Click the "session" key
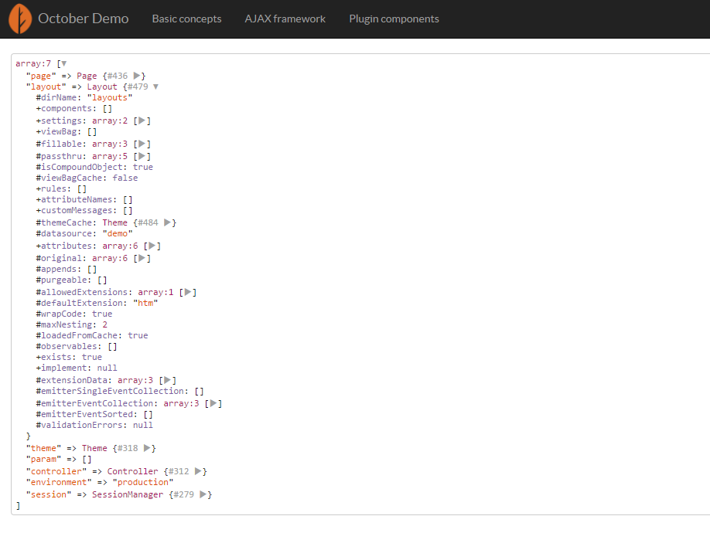This screenshot has width=710, height=533. click(x=49, y=494)
